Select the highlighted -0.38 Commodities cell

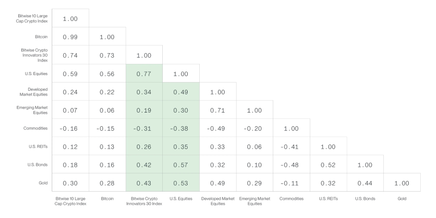181,128
